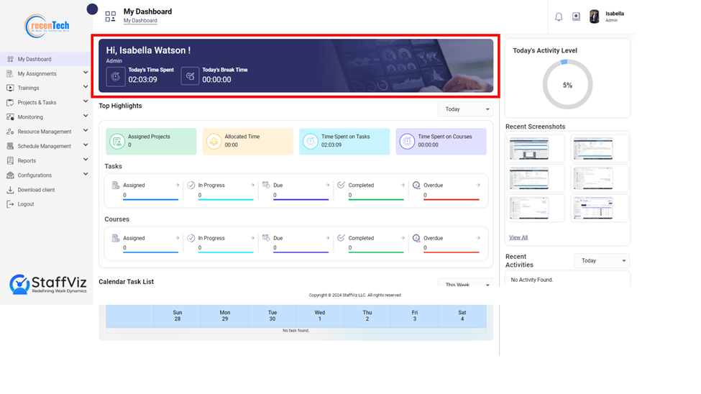The width and height of the screenshot is (701, 394).
Task: Open the last recent screenshot thumbnail
Action: coord(593,208)
